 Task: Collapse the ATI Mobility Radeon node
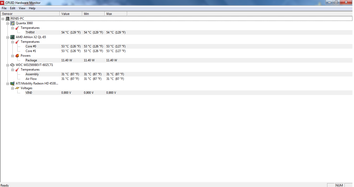(7, 83)
